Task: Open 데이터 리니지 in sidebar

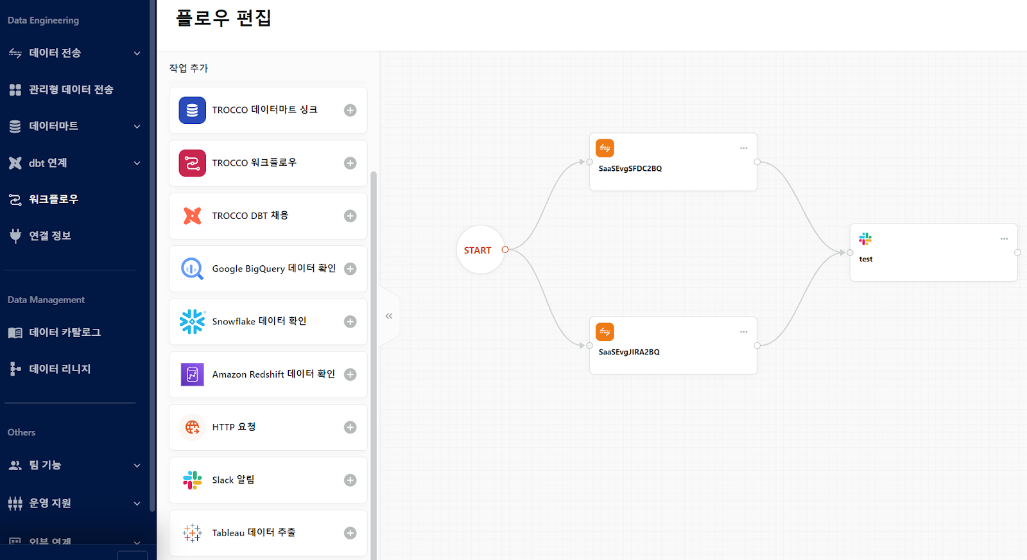Action: [60, 369]
